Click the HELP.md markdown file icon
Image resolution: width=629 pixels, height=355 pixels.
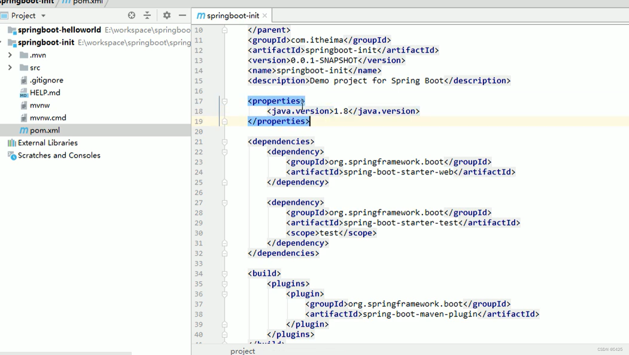[24, 93]
